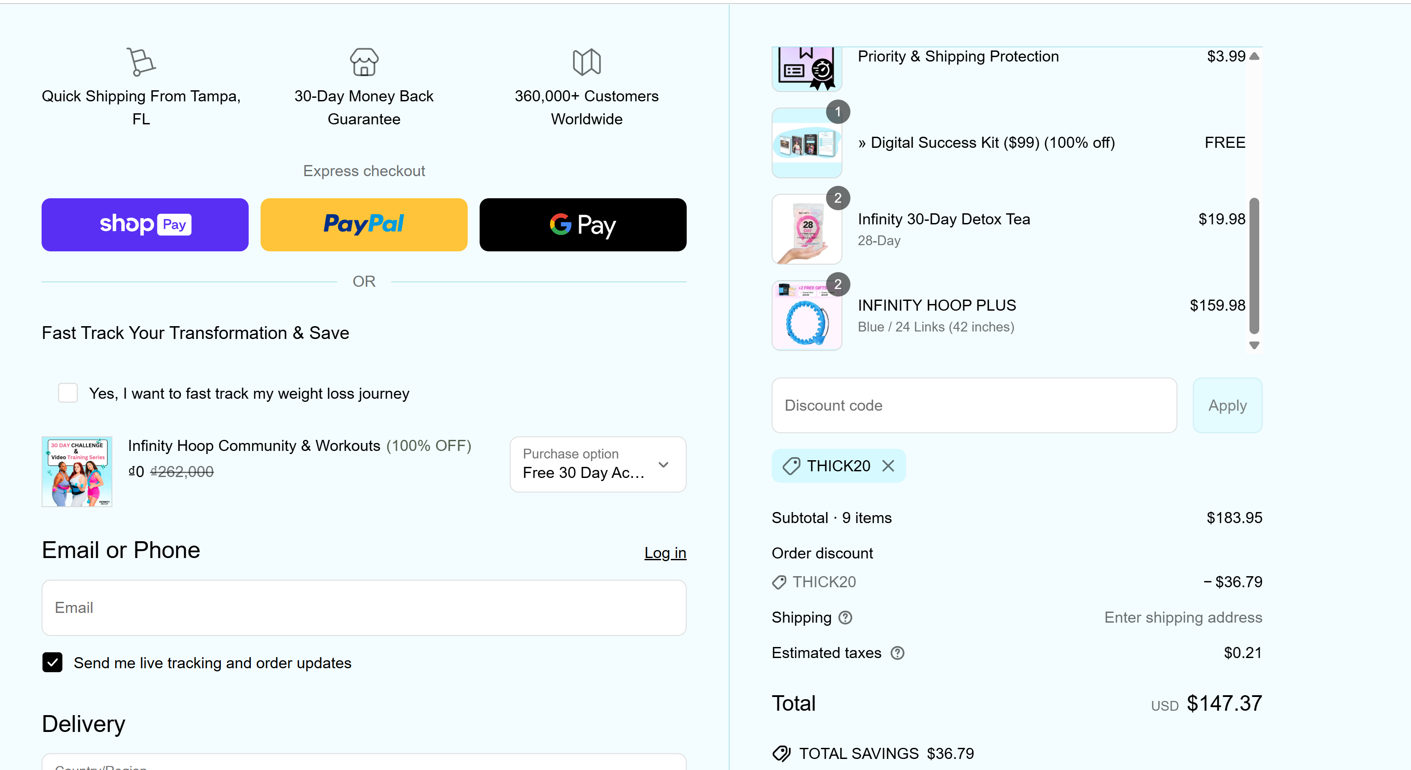Click the order list scroll-down arrow
Image resolution: width=1411 pixels, height=770 pixels.
[x=1254, y=345]
